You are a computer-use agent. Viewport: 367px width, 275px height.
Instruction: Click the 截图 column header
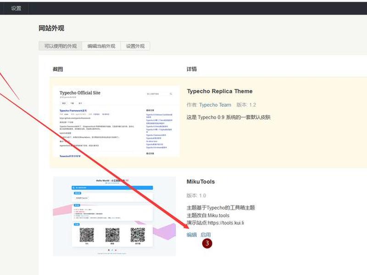pyautogui.click(x=58, y=69)
